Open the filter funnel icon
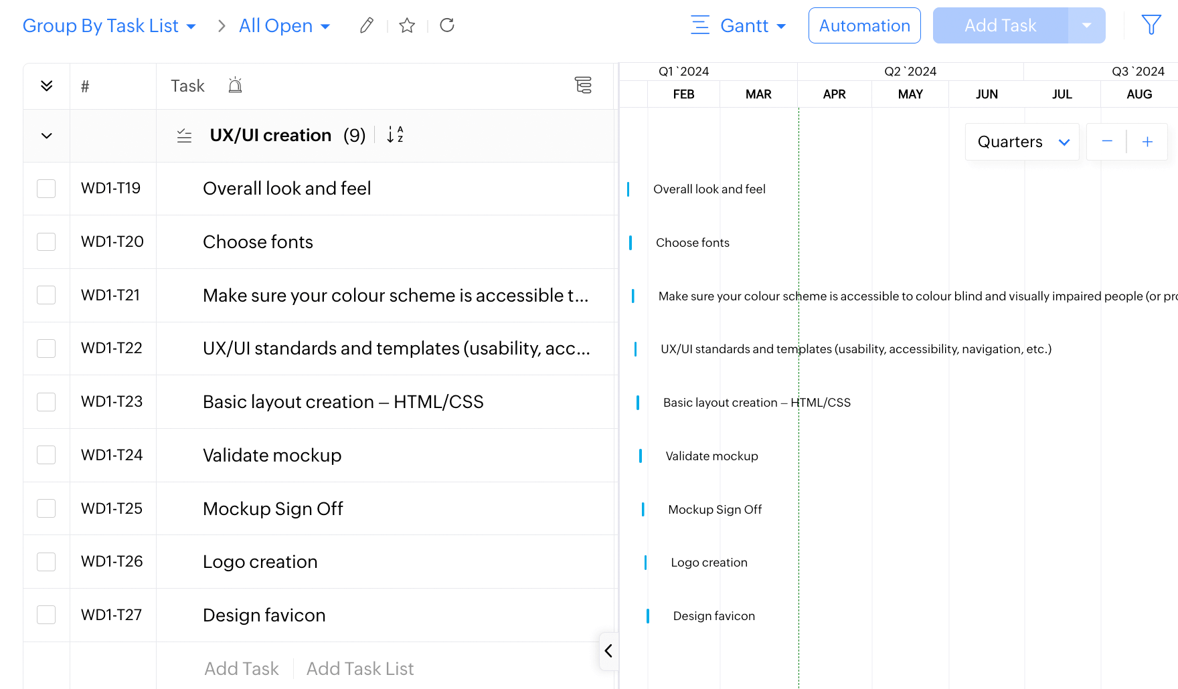Viewport: 1178px width, 689px height. point(1151,25)
